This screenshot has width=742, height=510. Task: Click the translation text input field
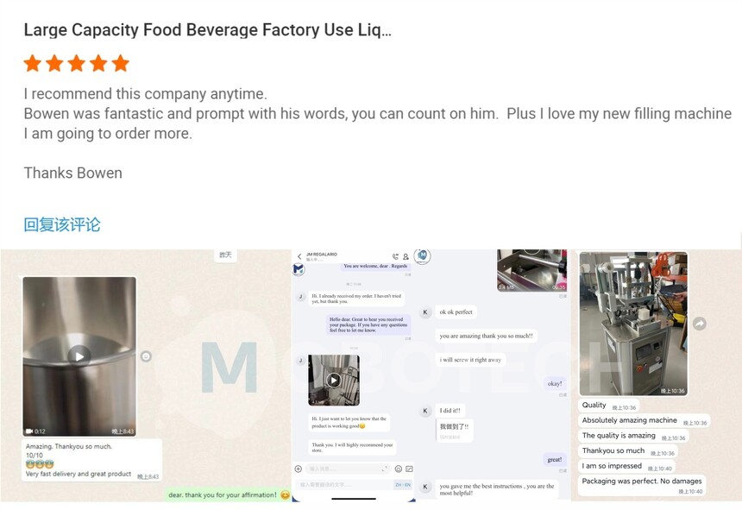pyautogui.click(x=343, y=485)
